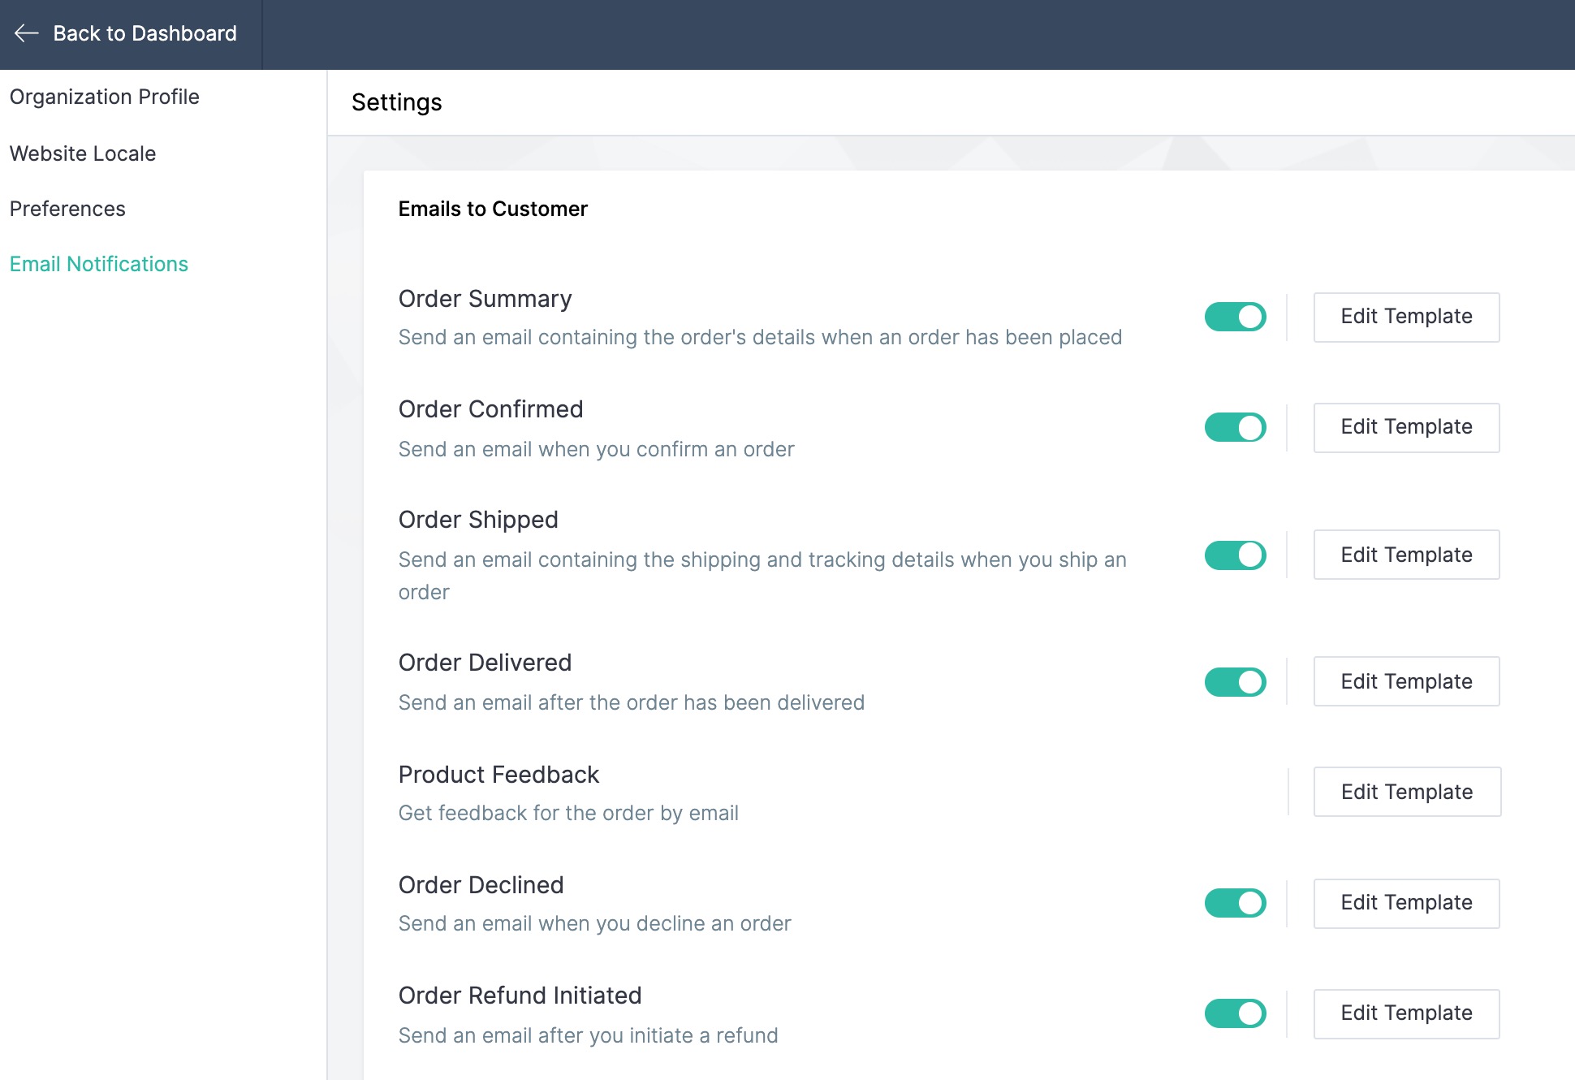Click the Settings page heading
Viewport: 1575px width, 1080px height.
point(396,102)
